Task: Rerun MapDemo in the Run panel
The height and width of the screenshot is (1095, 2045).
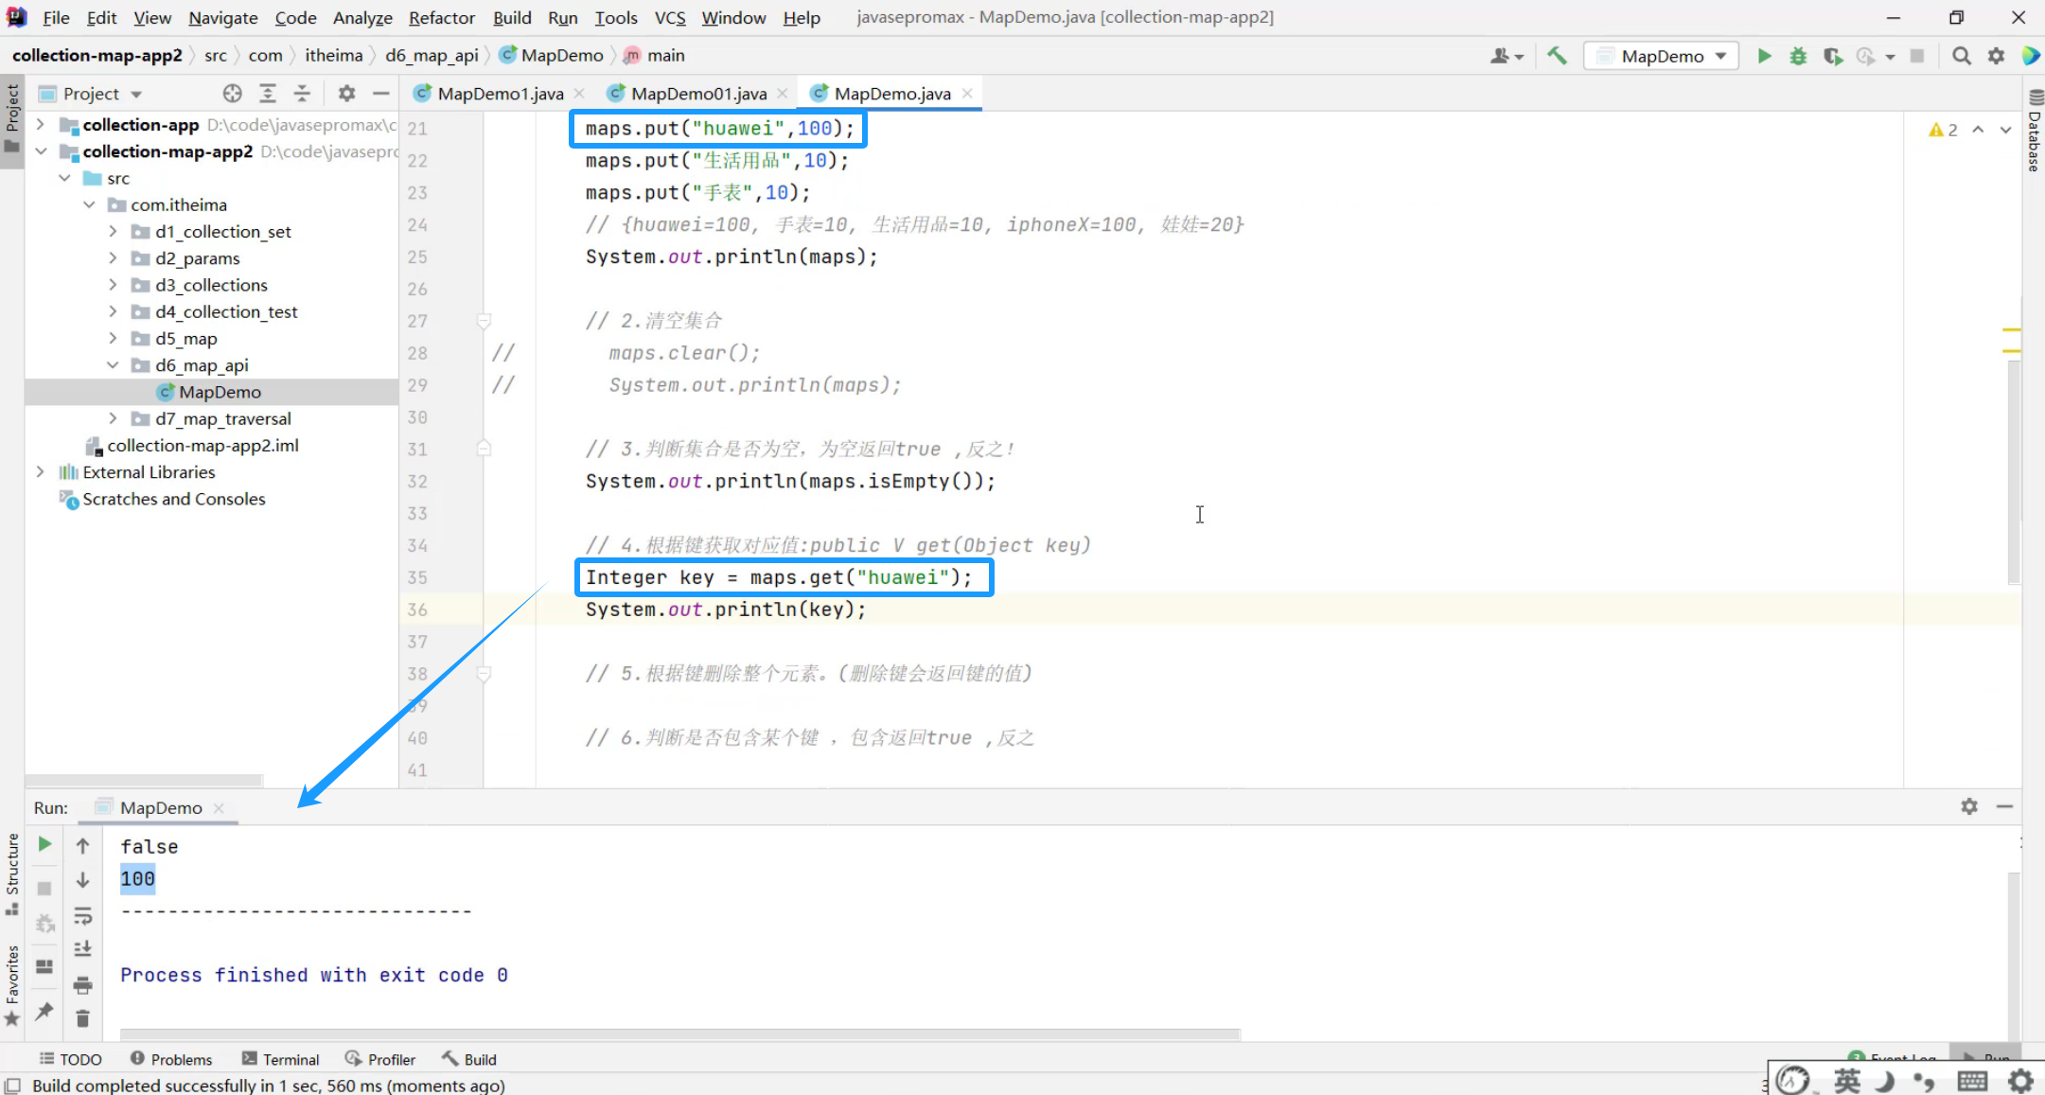Action: click(x=44, y=844)
